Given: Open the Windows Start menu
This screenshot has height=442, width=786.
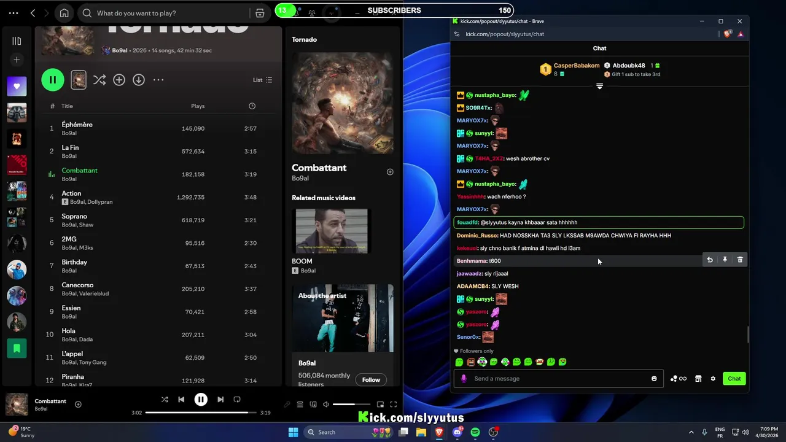Looking at the screenshot, I should point(293,432).
